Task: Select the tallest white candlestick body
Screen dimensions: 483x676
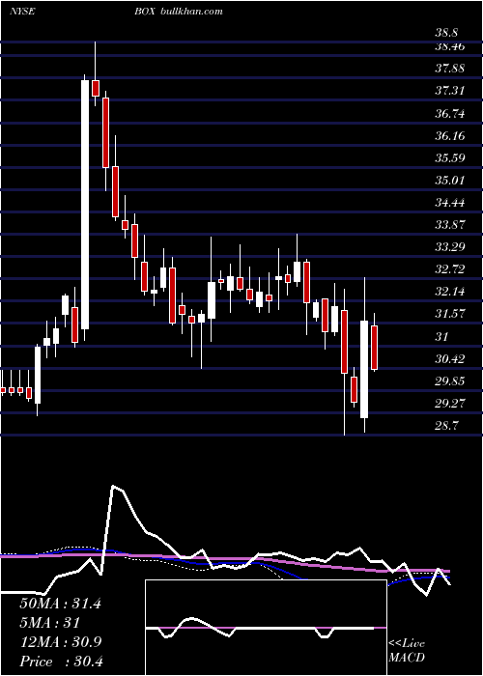Action: tap(85, 205)
